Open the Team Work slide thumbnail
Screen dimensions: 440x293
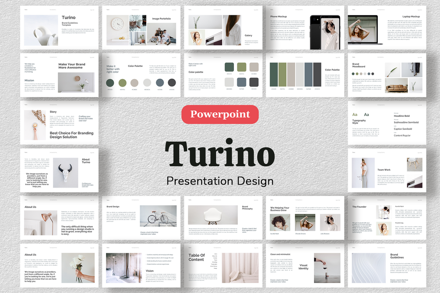pyautogui.click(x=387, y=171)
